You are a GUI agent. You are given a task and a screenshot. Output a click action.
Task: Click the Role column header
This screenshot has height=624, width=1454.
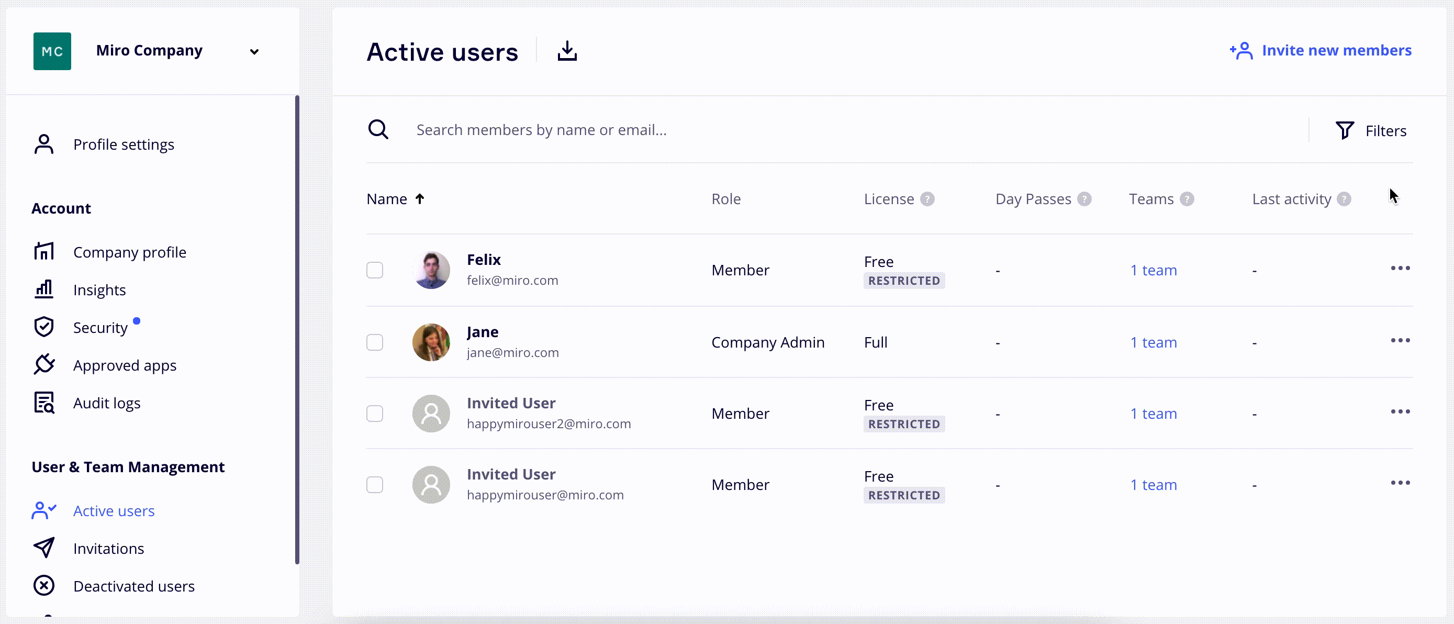(x=726, y=199)
